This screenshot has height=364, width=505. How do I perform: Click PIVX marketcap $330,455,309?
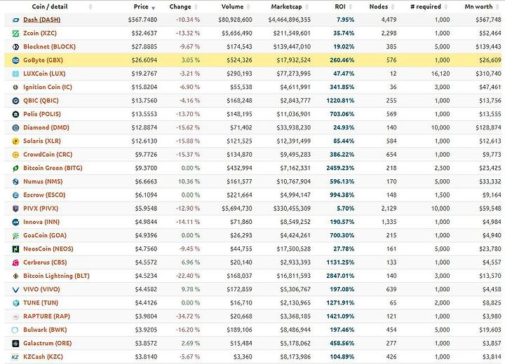click(292, 209)
